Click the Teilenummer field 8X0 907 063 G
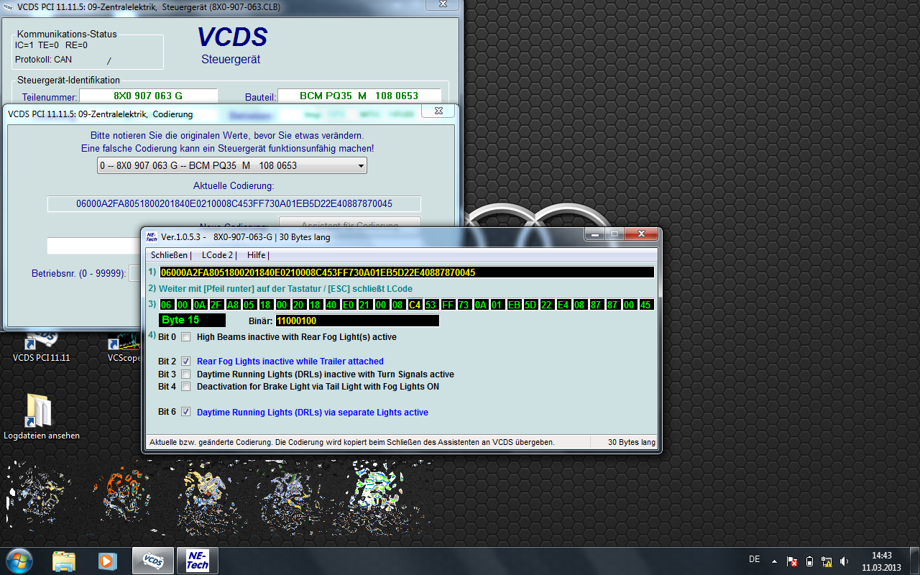The height and width of the screenshot is (575, 920). pos(148,96)
